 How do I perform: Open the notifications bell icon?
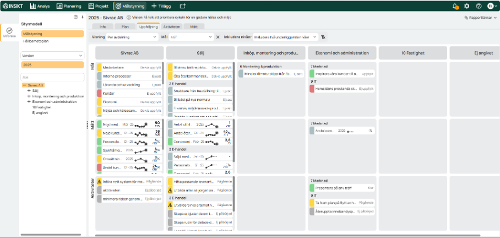coord(455,6)
